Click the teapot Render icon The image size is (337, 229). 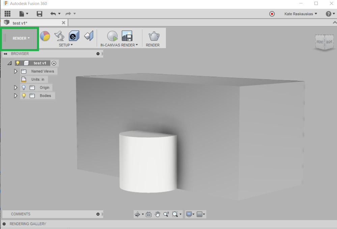coord(153,36)
